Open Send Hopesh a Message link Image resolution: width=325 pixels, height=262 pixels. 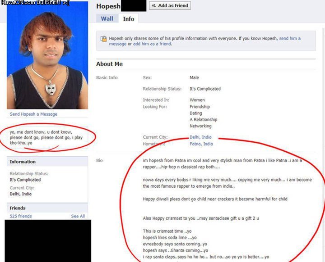[33, 114]
